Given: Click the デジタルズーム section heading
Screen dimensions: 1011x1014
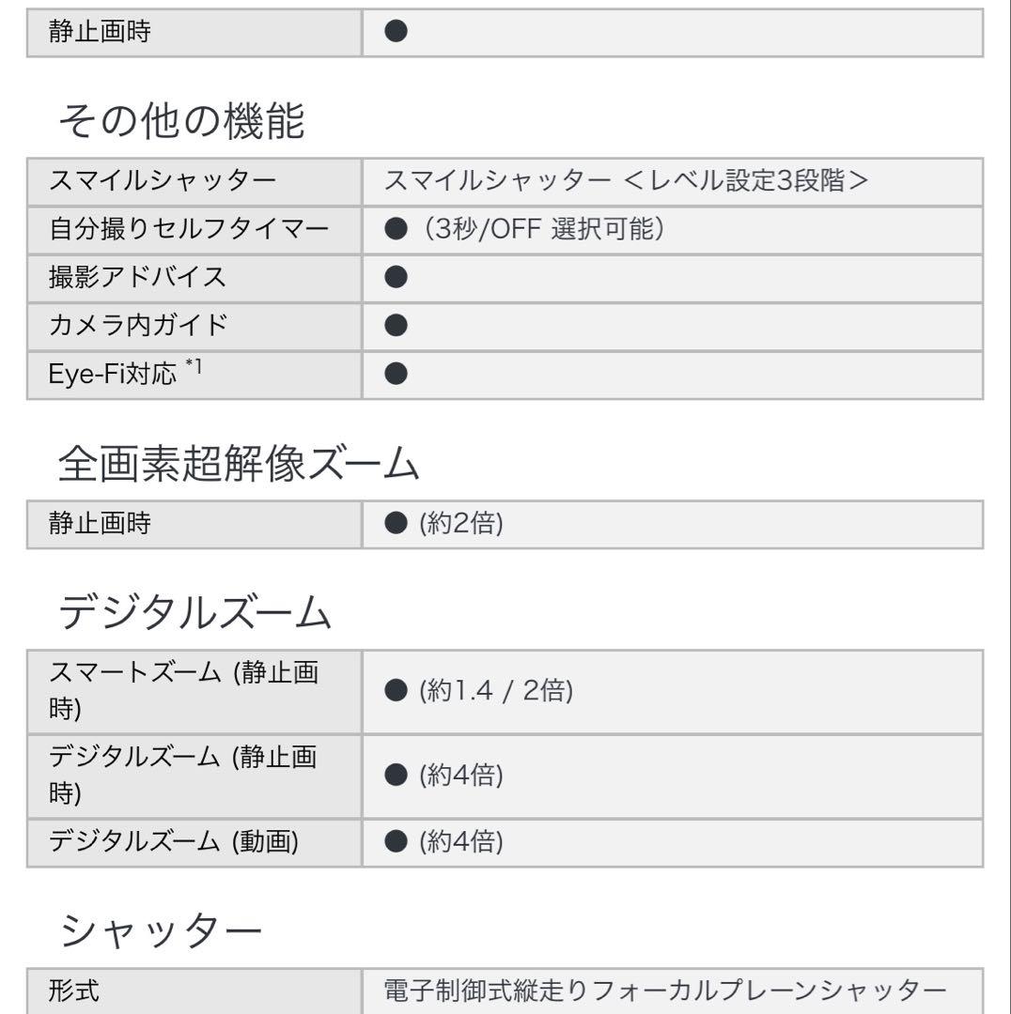Looking at the screenshot, I should point(194,612).
